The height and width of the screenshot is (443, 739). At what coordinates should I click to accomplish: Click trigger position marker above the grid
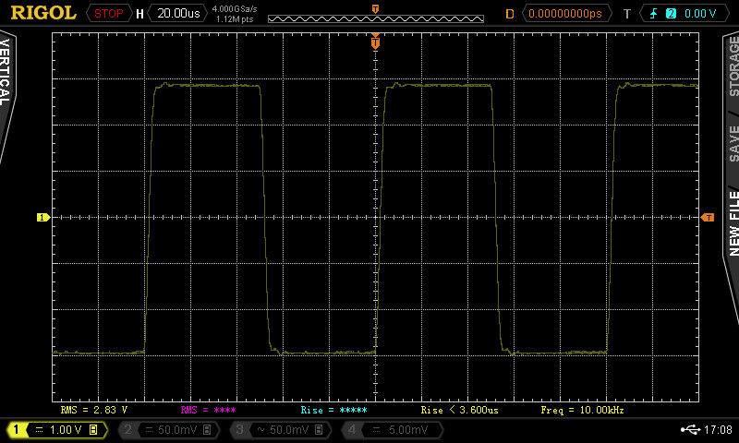tap(375, 39)
